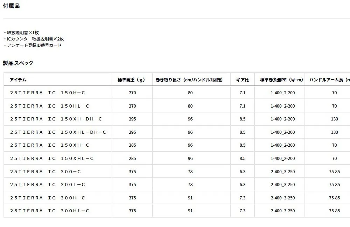The height and width of the screenshot is (227, 350).
Task: Click line capacity 2-400_3-250 in 300H-C row
Action: pyautogui.click(x=283, y=198)
